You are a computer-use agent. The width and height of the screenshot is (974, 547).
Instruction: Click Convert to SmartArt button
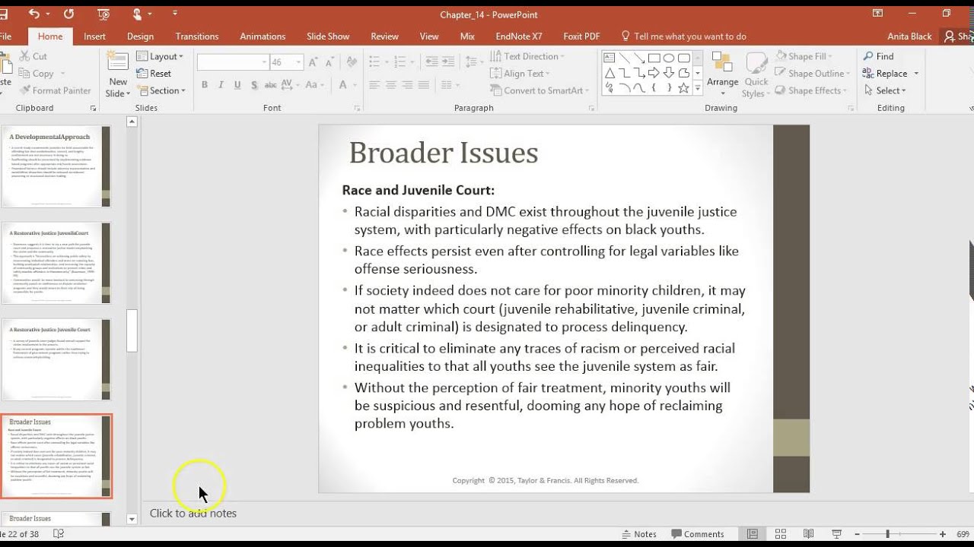(539, 90)
